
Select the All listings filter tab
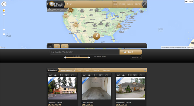coord(50,46)
